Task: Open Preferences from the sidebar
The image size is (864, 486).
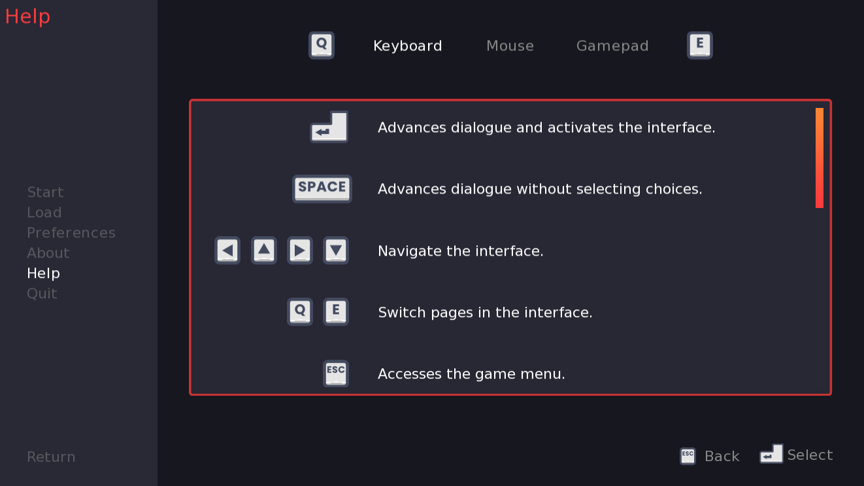Action: point(71,232)
